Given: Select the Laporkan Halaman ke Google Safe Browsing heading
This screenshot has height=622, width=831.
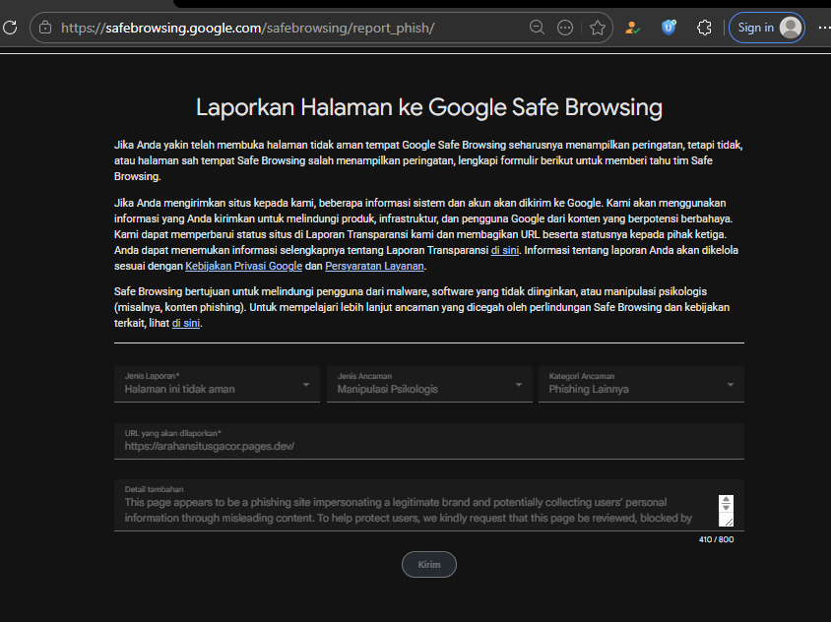Looking at the screenshot, I should pyautogui.click(x=429, y=107).
